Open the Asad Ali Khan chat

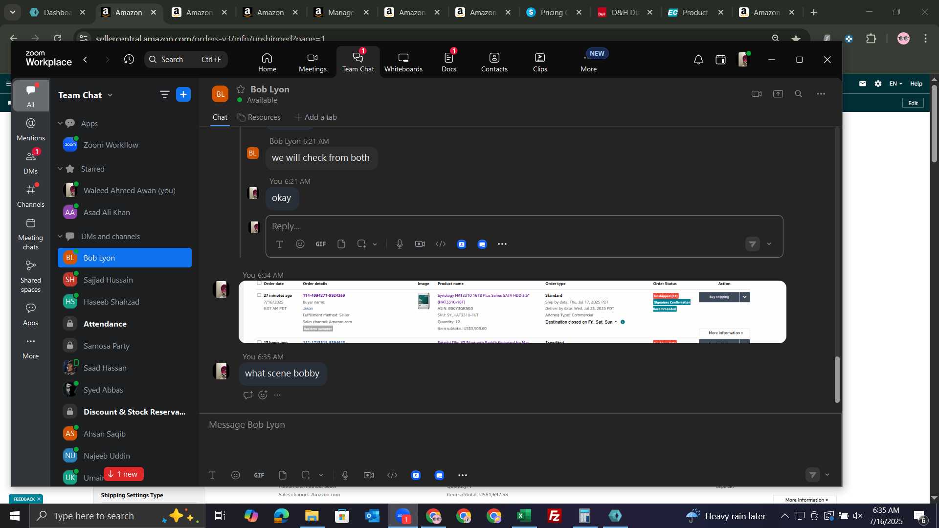[x=125, y=212]
